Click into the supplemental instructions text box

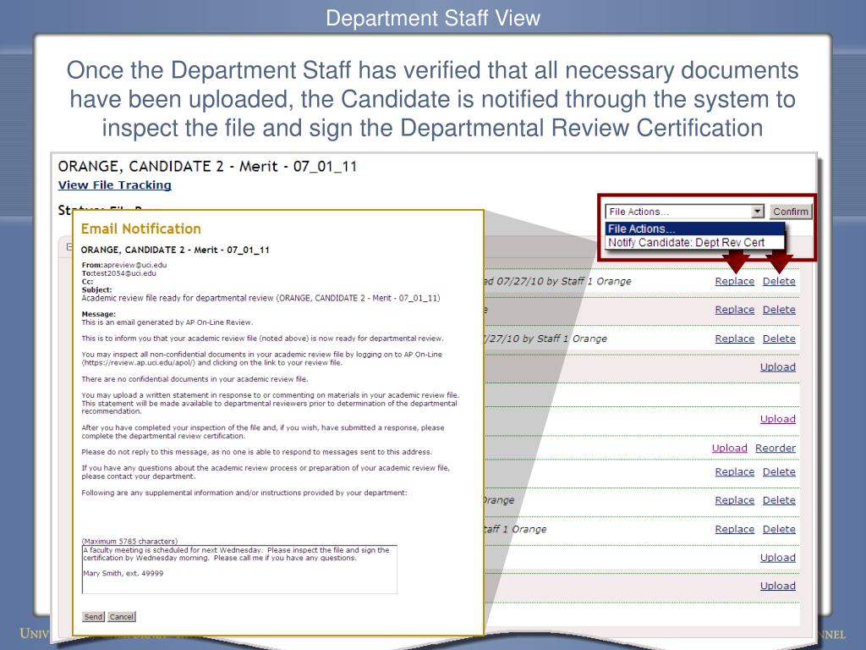[x=239, y=570]
